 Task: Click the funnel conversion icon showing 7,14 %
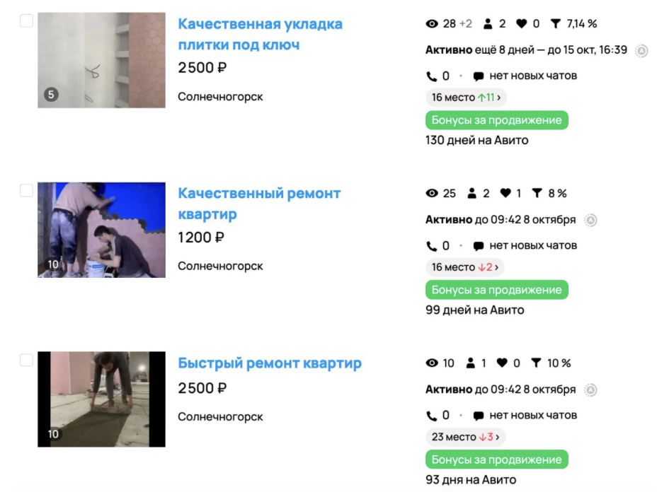(x=555, y=24)
